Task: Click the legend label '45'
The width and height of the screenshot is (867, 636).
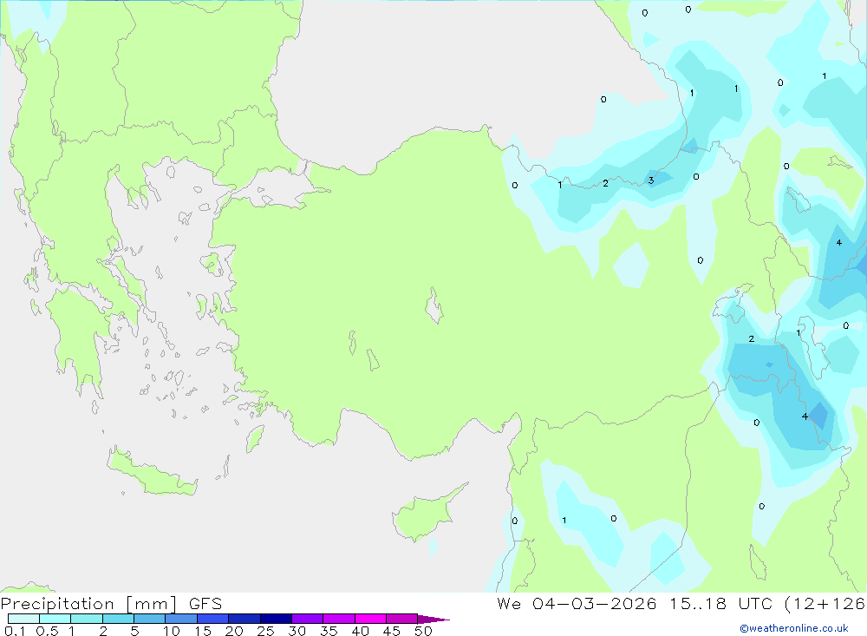Action: (392, 631)
